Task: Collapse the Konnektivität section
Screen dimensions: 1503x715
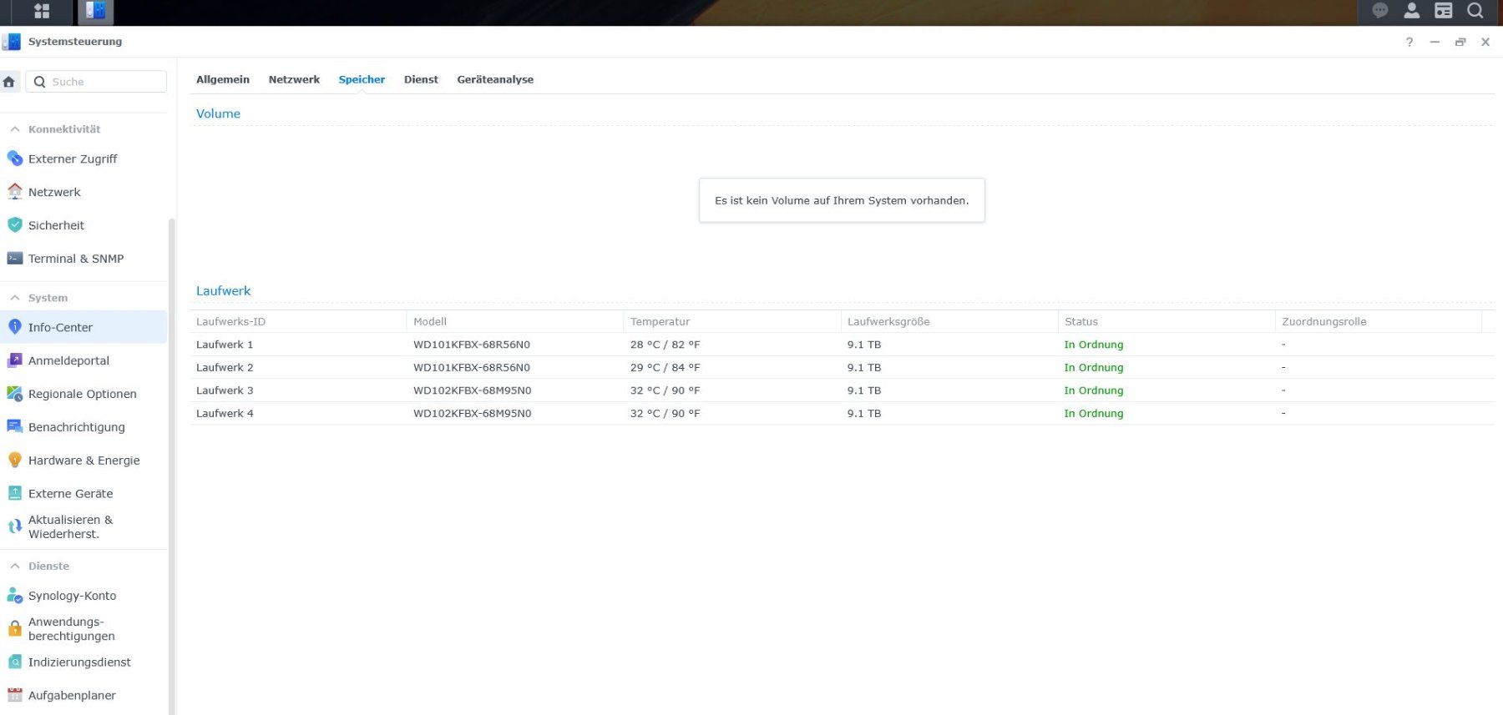Action: click(15, 129)
